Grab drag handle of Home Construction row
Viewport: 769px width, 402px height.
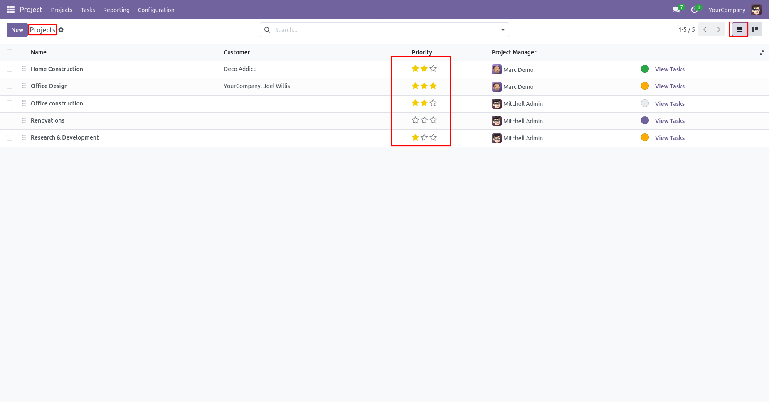point(24,69)
